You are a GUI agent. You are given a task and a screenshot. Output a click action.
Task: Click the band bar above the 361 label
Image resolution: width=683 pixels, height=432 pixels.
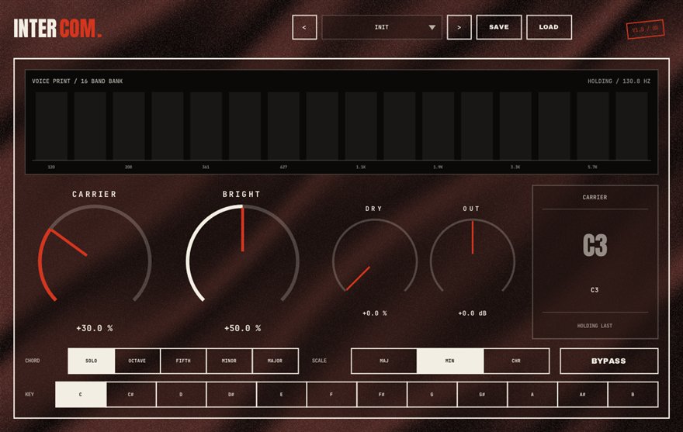pos(206,126)
